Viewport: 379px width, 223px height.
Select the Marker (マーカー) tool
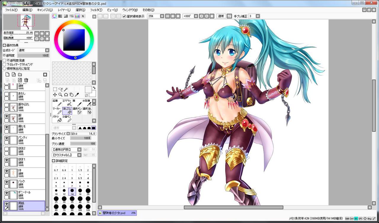57,111
